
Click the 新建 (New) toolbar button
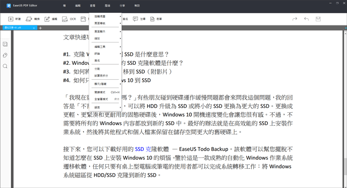(14, 19)
